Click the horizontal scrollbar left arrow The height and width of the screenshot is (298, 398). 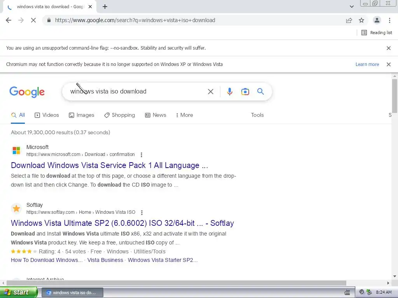3,283
